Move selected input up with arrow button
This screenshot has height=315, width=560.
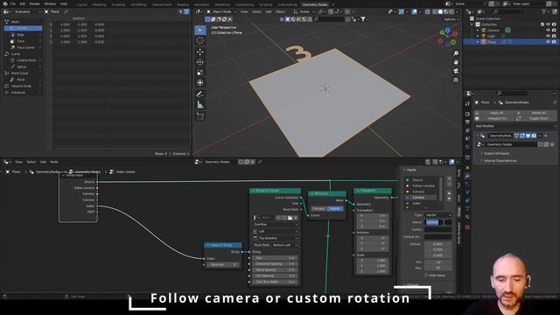pyautogui.click(x=449, y=193)
